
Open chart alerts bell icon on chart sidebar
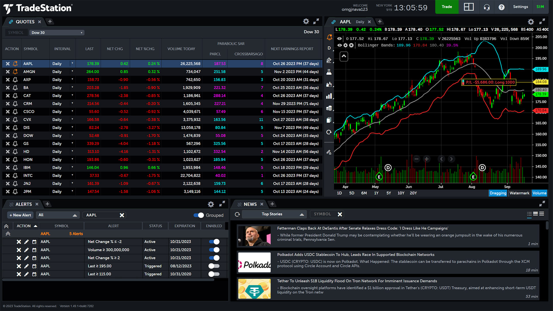[x=329, y=37]
